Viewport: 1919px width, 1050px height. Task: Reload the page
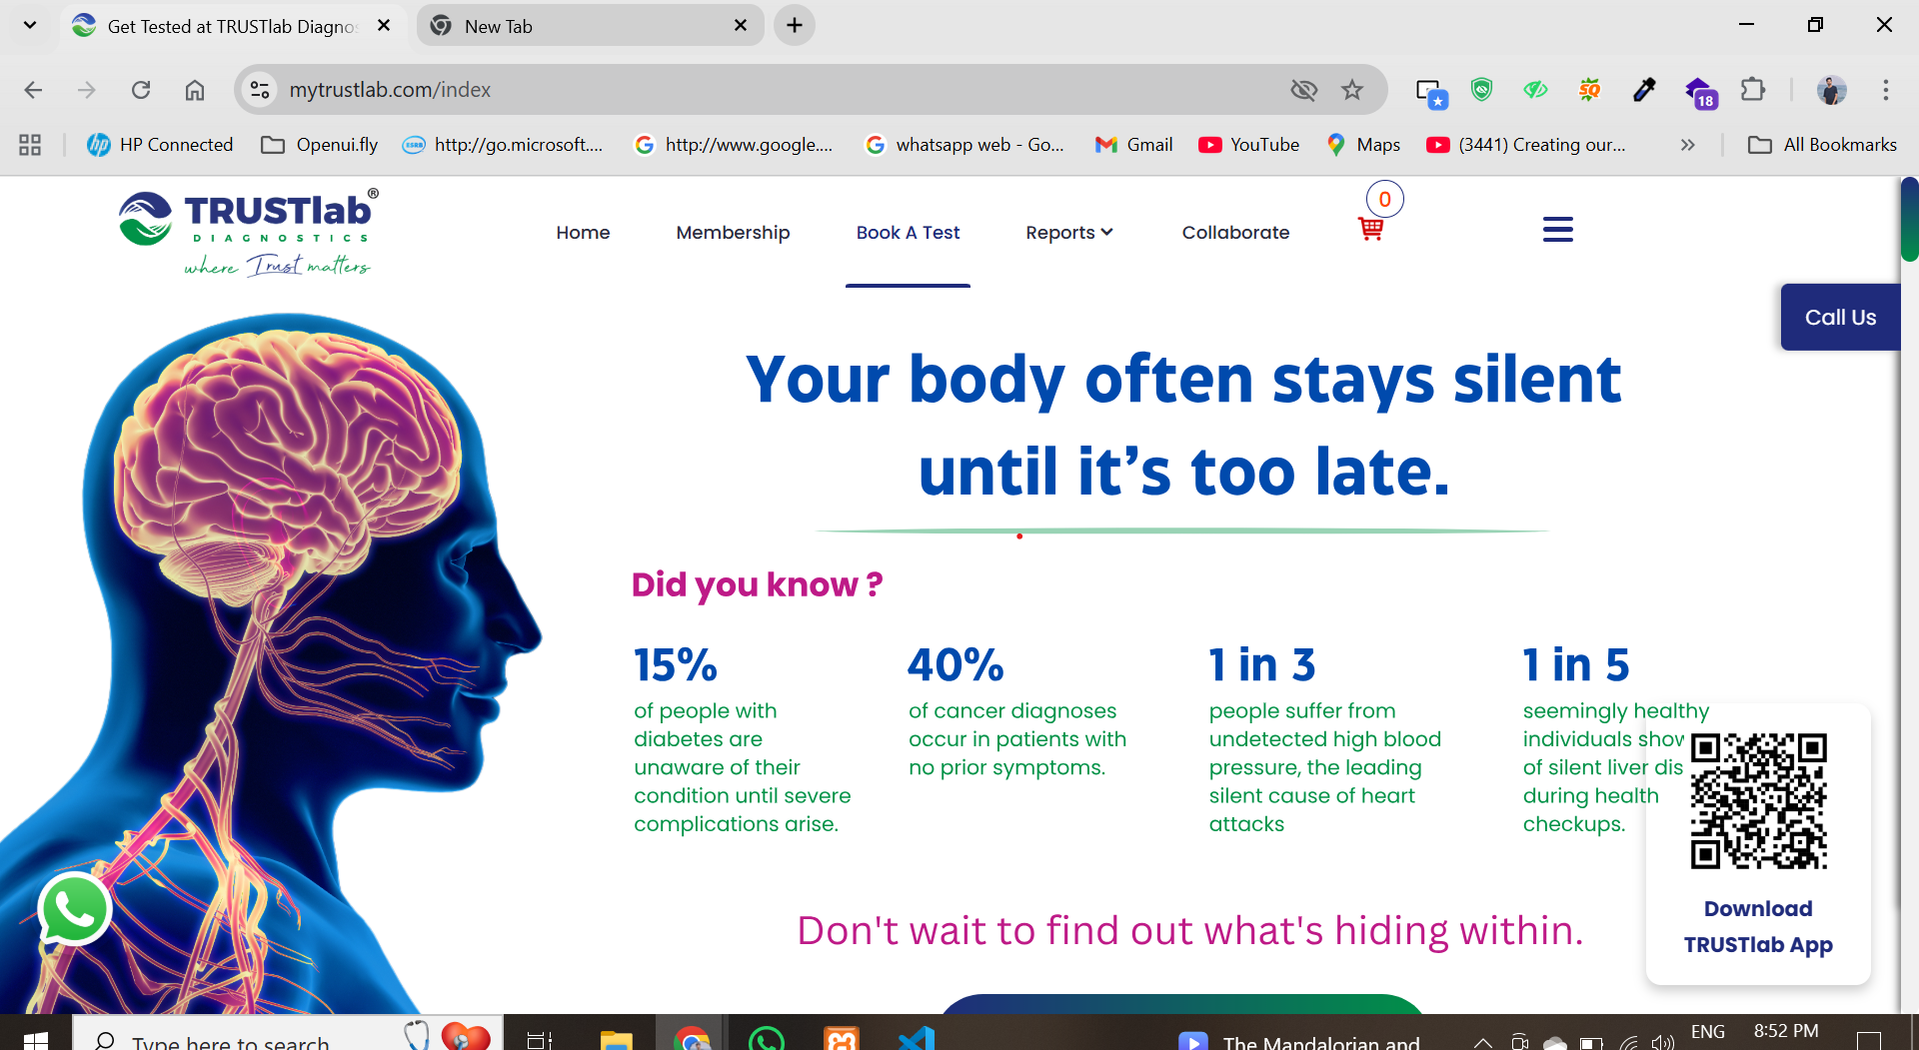point(141,90)
